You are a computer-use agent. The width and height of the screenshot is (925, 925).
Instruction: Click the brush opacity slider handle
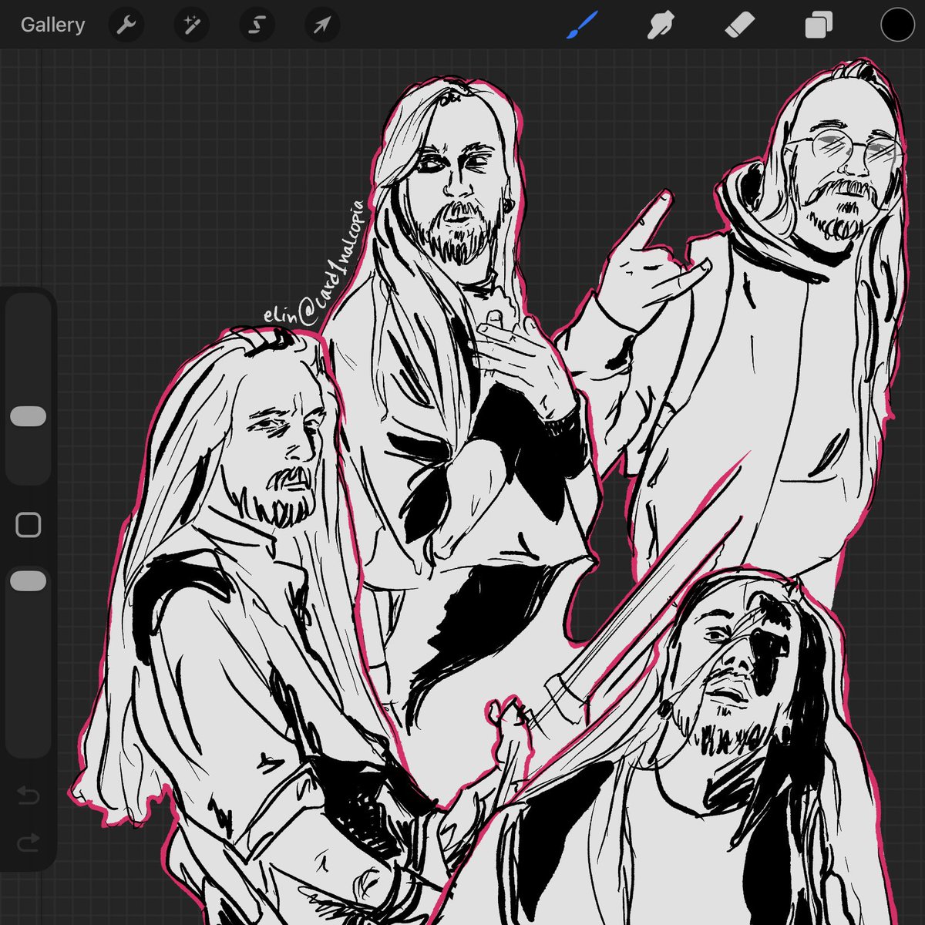pos(29,580)
